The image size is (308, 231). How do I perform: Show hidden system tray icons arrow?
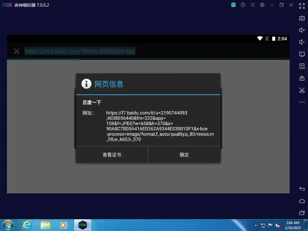[256, 225]
